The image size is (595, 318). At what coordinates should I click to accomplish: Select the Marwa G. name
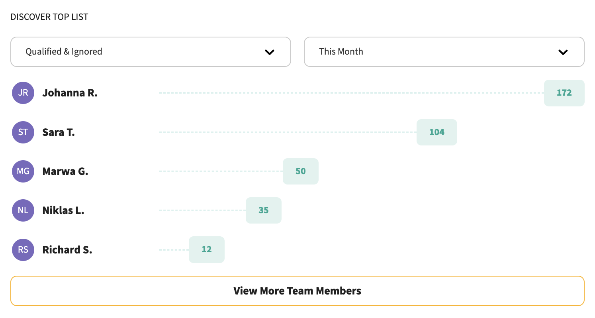pyautogui.click(x=65, y=171)
